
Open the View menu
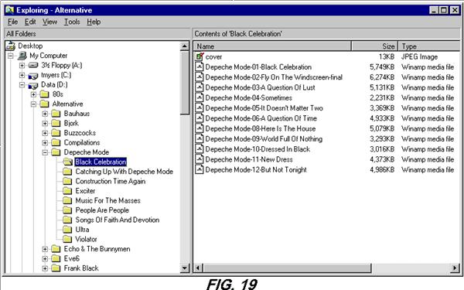click(49, 22)
